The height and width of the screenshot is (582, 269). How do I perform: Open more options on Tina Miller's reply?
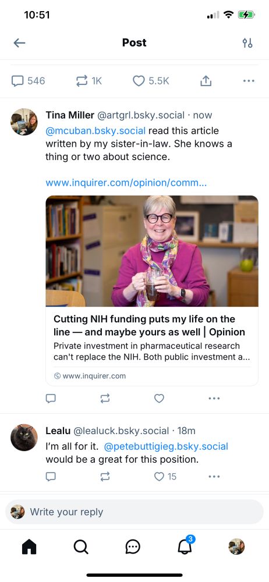tap(214, 398)
